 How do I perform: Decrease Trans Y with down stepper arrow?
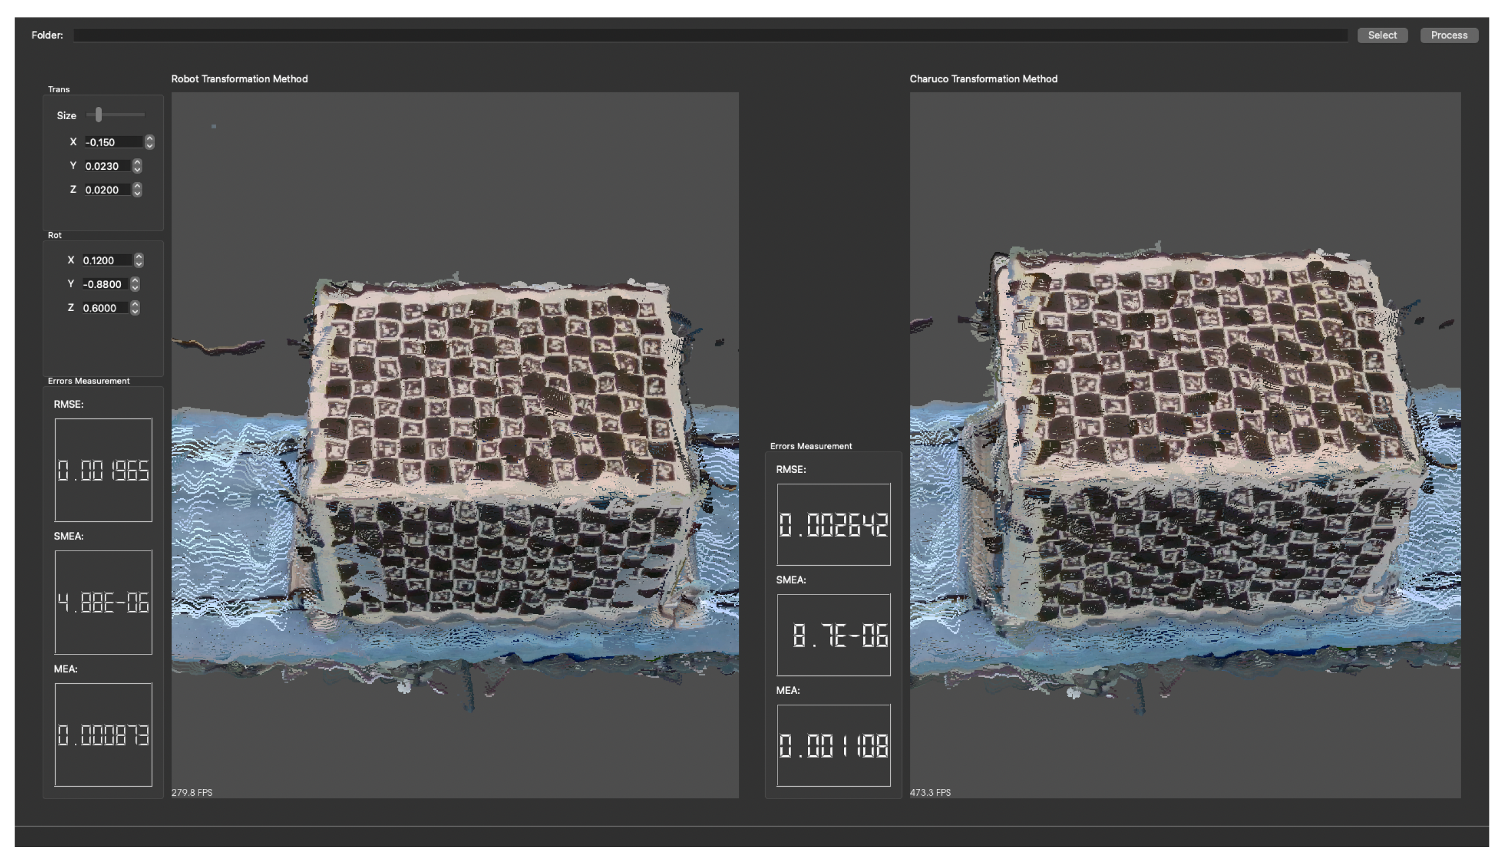click(x=137, y=169)
